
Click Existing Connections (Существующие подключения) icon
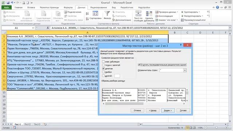[x=44, y=16]
